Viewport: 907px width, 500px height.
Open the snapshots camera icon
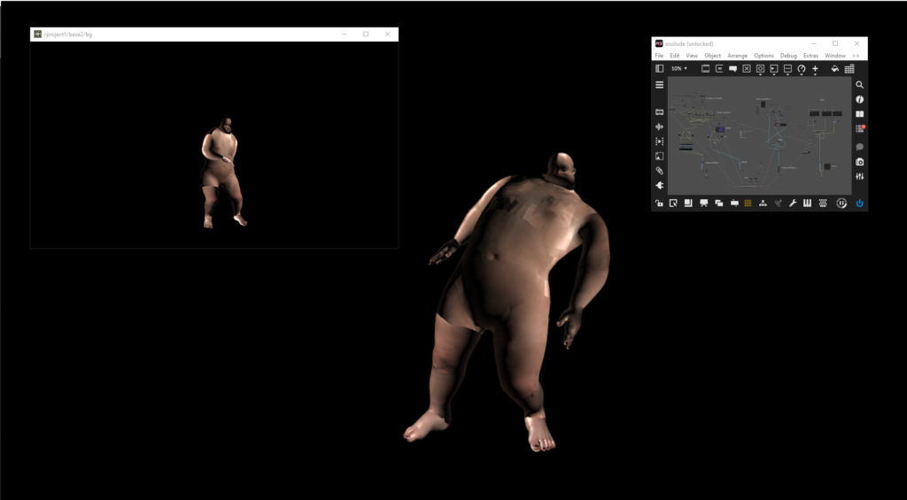859,162
